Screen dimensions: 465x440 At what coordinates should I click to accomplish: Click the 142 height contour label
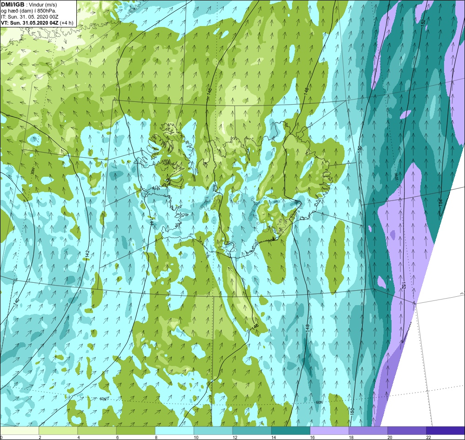(87, 254)
